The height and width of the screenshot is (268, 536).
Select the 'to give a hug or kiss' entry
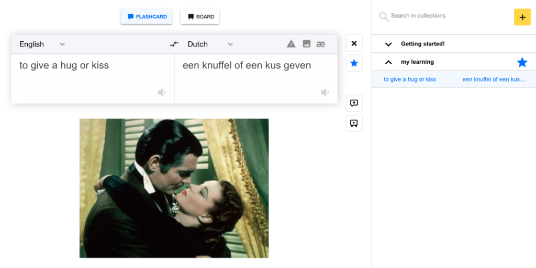[x=410, y=79]
